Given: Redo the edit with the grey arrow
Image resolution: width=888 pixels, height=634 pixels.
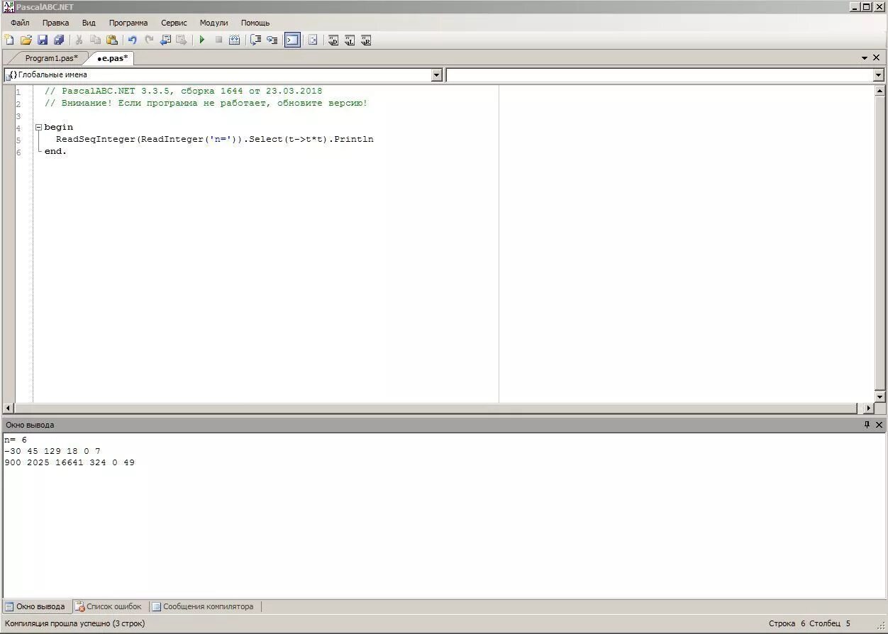Looking at the screenshot, I should coord(149,40).
